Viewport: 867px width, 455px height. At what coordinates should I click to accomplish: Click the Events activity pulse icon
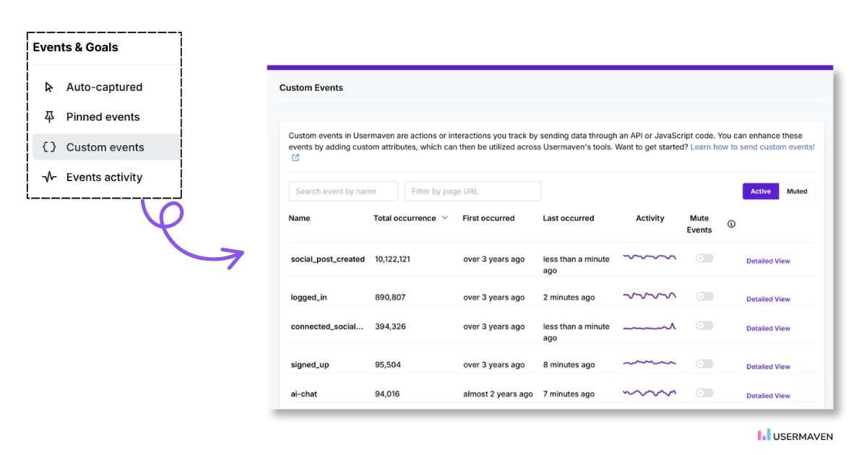click(x=49, y=177)
